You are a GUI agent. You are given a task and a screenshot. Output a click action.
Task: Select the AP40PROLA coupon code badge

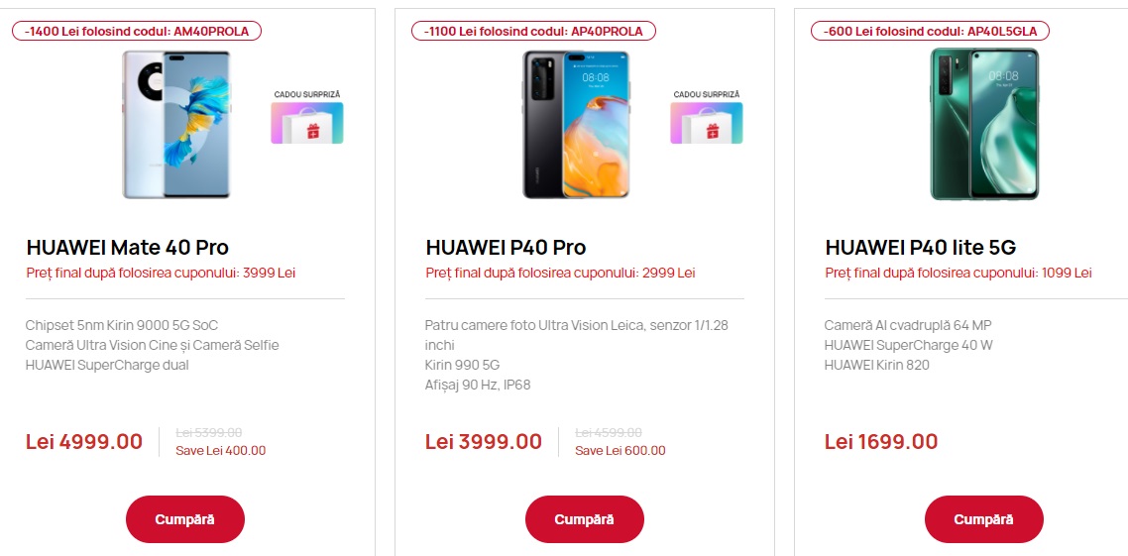click(x=536, y=31)
